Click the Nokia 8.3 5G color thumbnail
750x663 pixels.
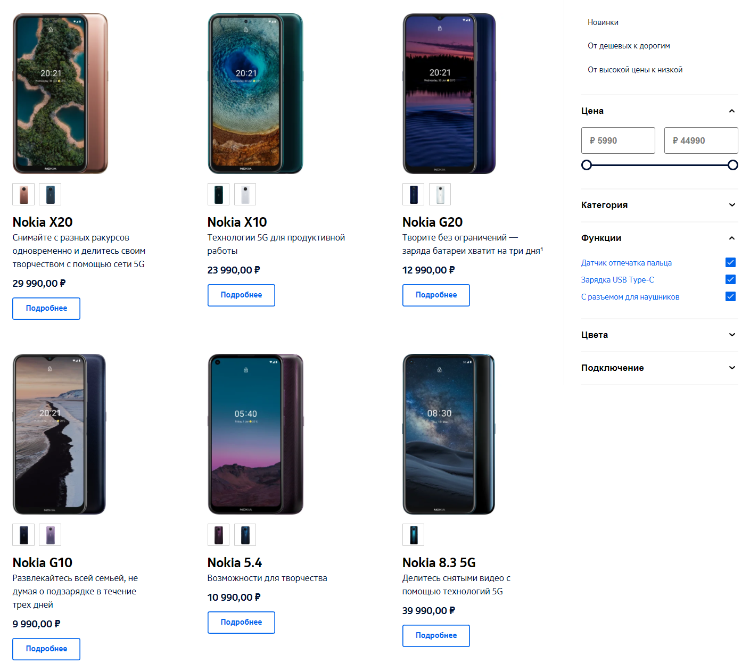pyautogui.click(x=414, y=535)
